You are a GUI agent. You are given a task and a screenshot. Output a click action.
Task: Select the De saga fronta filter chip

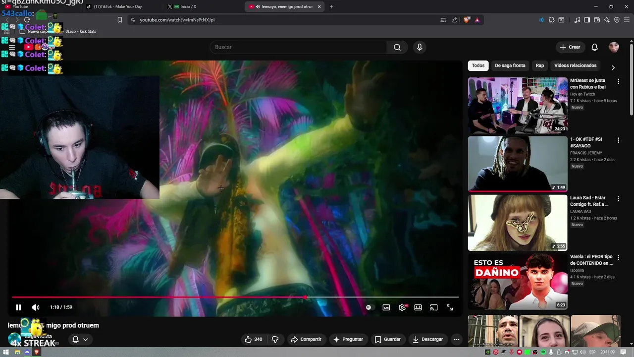point(510,65)
